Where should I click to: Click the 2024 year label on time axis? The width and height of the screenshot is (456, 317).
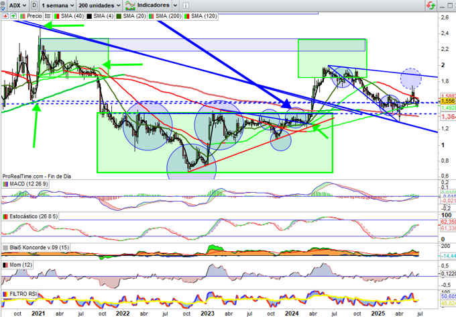292,313
